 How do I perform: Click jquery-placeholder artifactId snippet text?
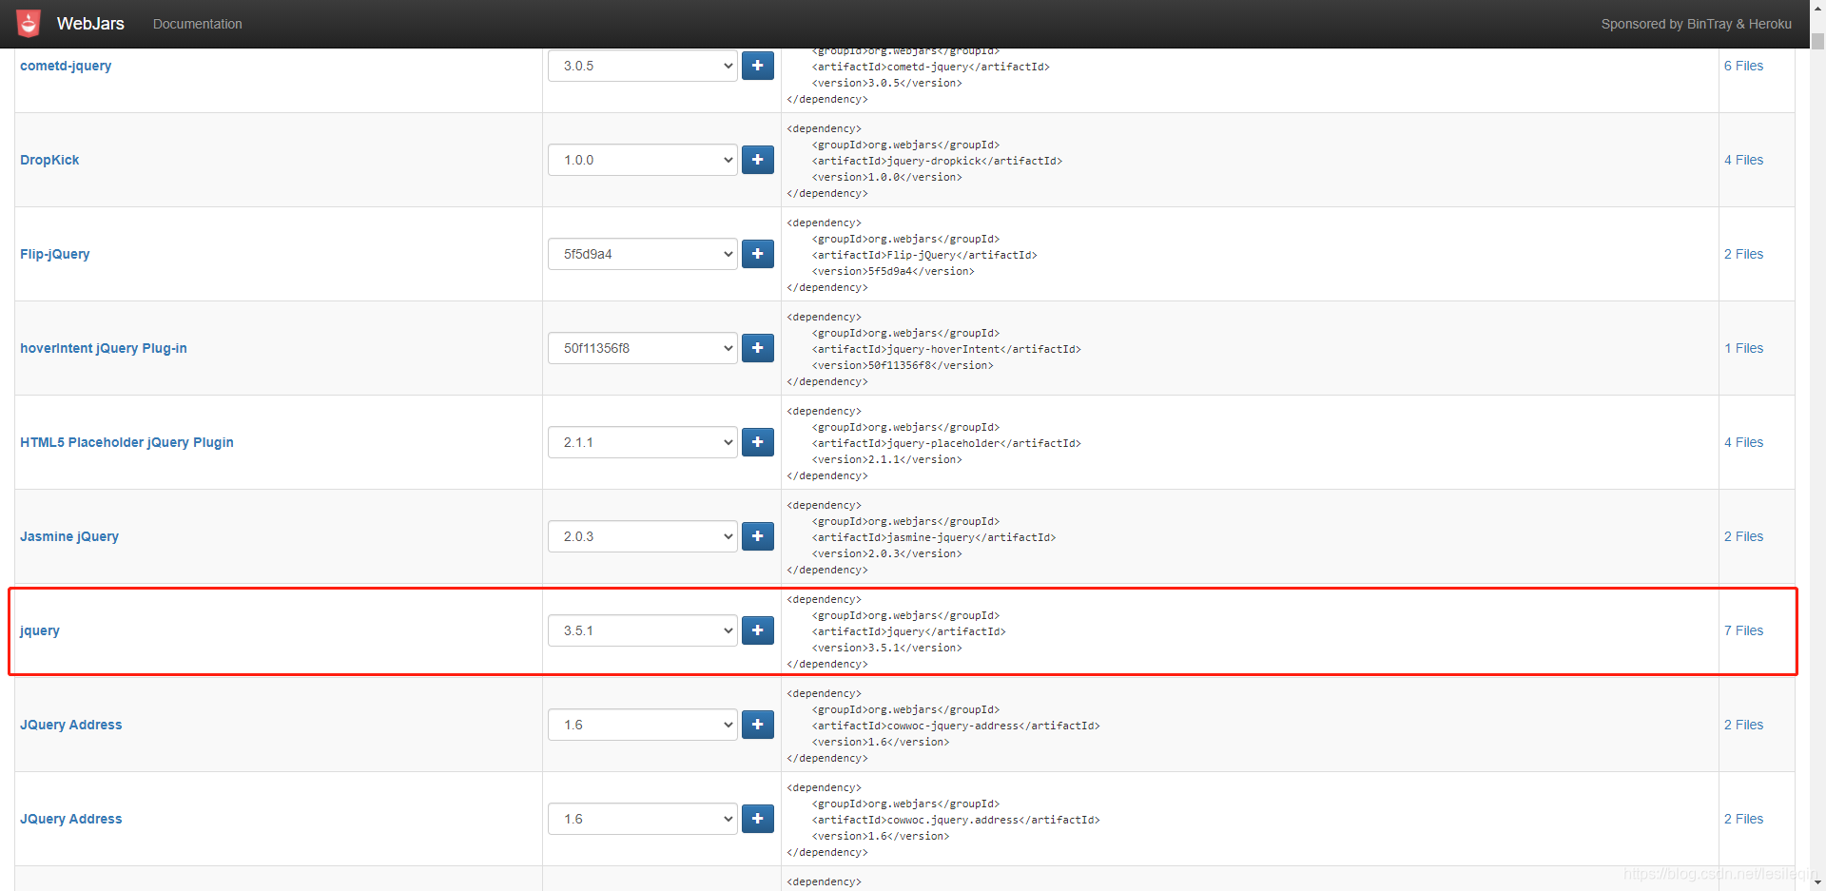pos(946,443)
